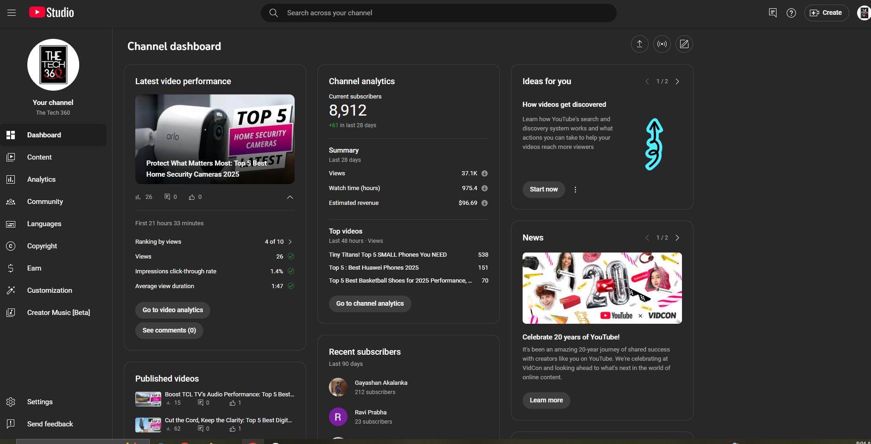Open the hamburger navigation menu
The image size is (871, 444).
pyautogui.click(x=12, y=13)
